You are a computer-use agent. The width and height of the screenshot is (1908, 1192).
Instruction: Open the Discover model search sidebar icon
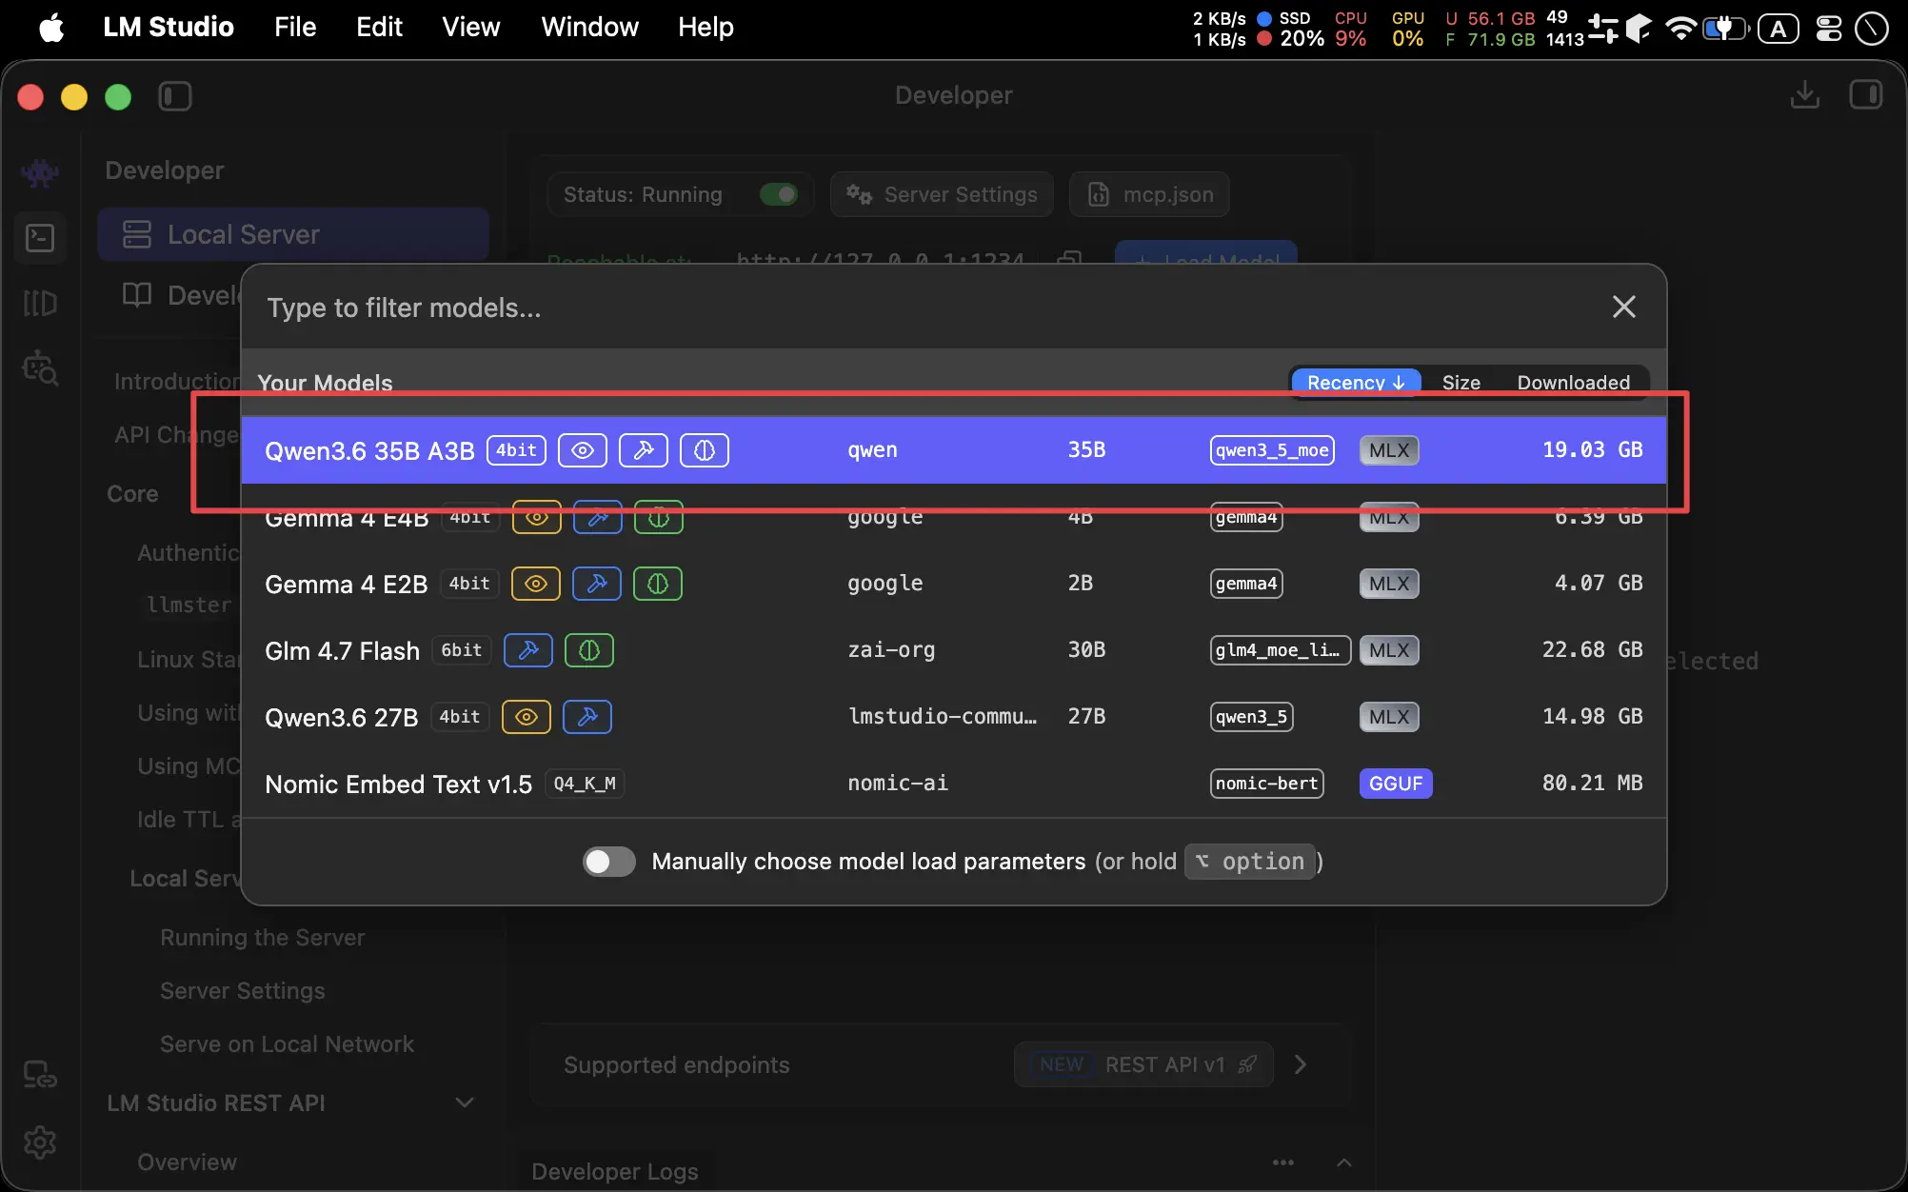[x=40, y=368]
